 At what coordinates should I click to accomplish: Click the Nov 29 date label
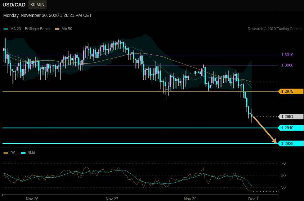190,199
